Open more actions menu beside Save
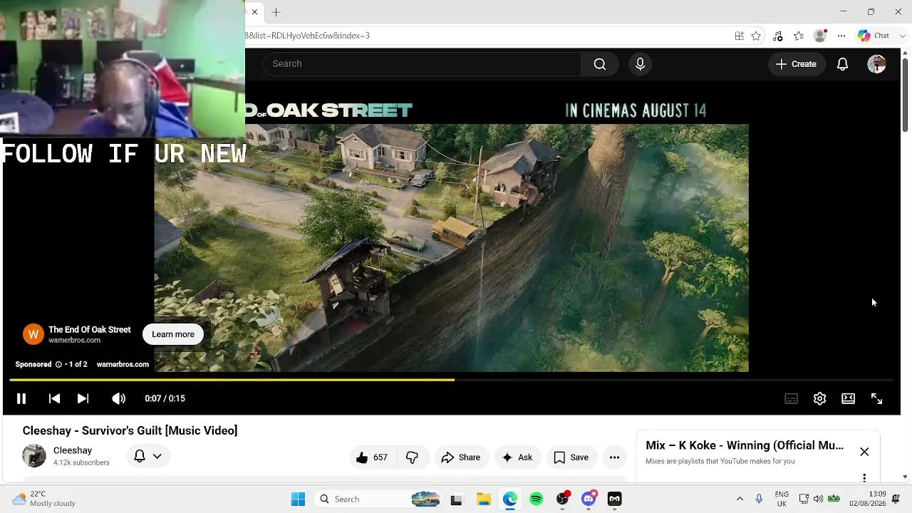Viewport: 912px width, 513px height. point(614,457)
